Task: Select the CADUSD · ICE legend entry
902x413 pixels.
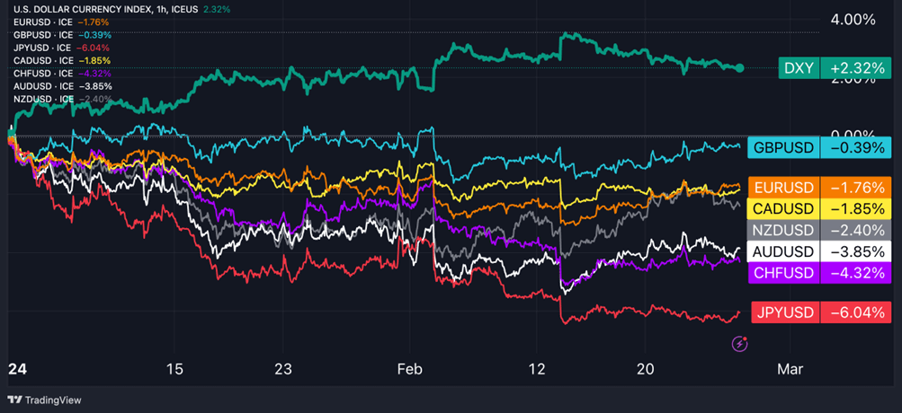Action: click(x=39, y=59)
